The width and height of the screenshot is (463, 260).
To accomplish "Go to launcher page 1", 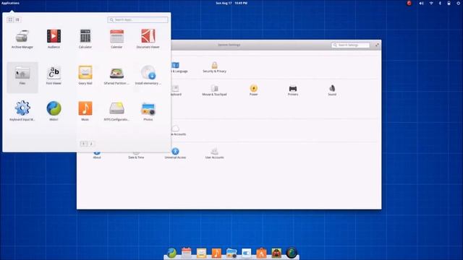I will tap(84, 144).
